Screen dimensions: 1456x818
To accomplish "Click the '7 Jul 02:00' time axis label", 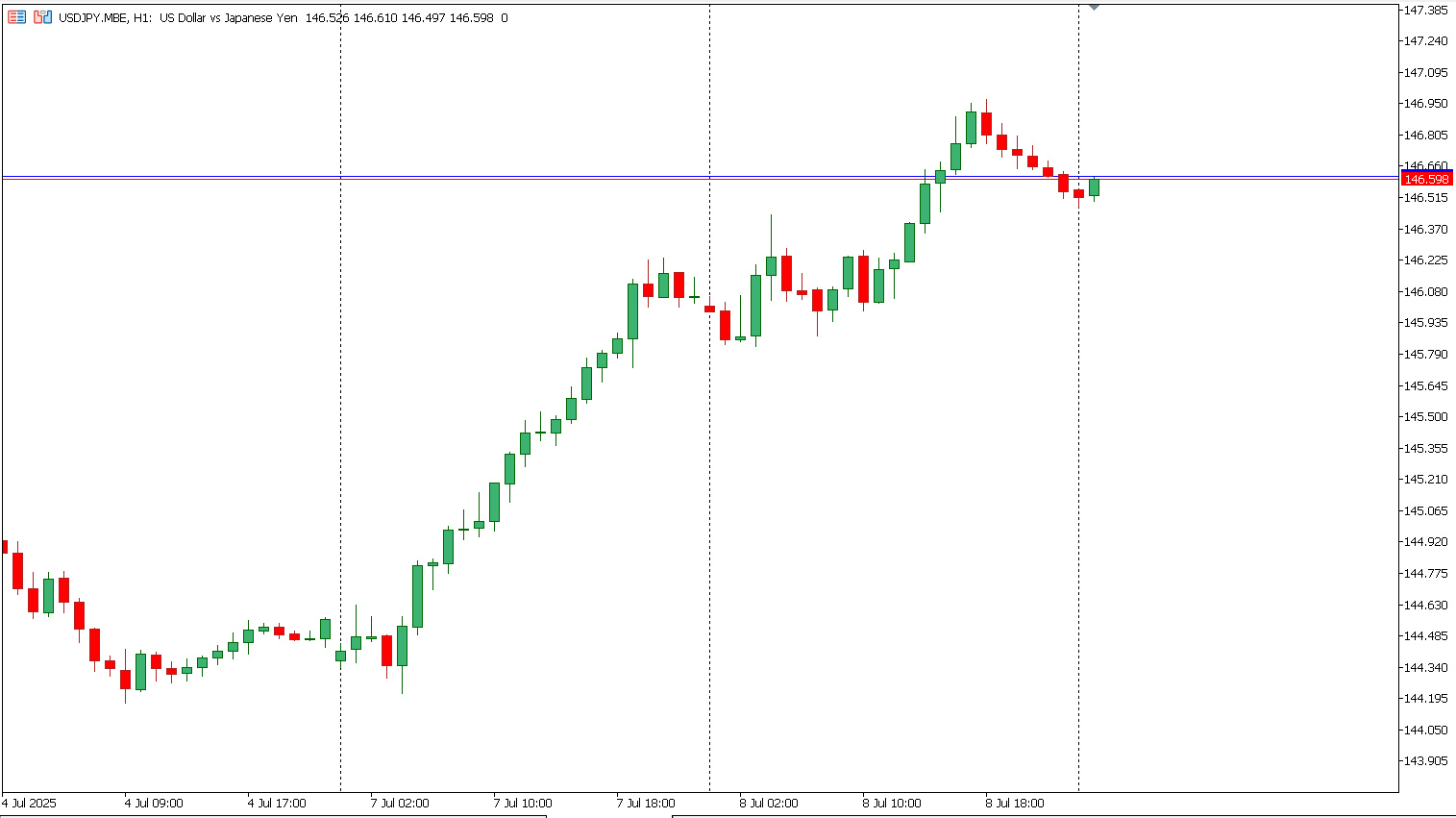I will click(x=400, y=804).
